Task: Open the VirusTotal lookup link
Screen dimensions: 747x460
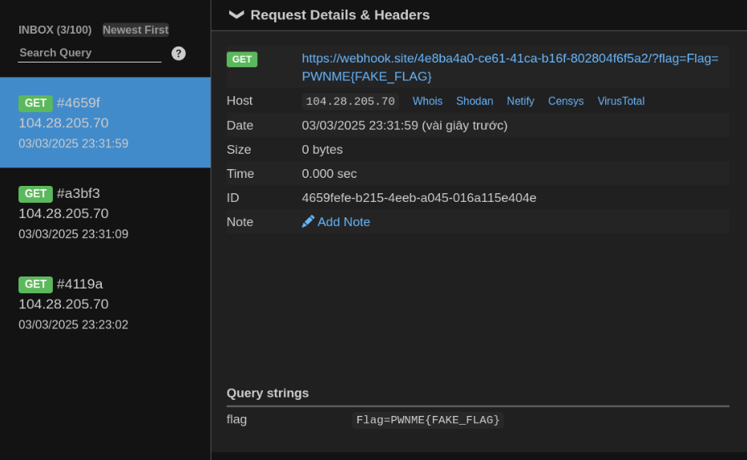Action: [620, 101]
